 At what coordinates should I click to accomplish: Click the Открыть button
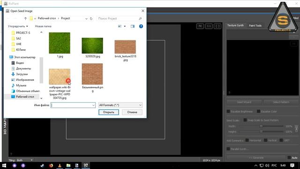tap(109, 112)
